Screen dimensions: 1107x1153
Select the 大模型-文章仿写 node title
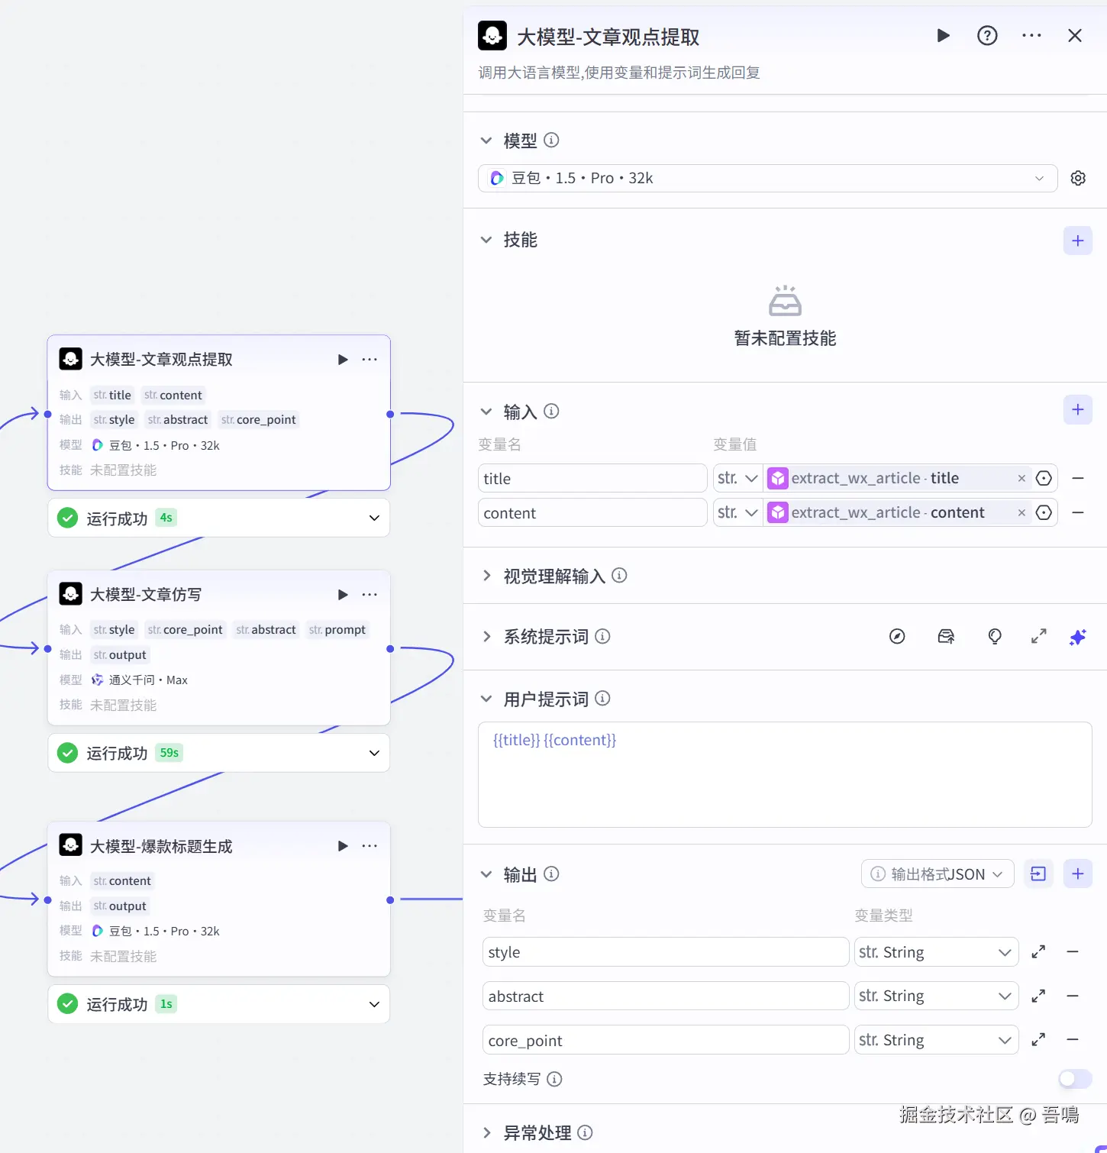(146, 595)
